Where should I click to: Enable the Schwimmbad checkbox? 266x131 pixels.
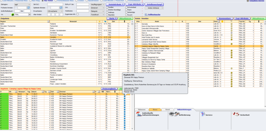(126, 7)
